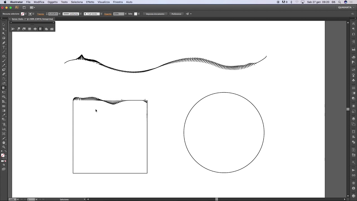Open the Layers panel icon

tap(353, 119)
